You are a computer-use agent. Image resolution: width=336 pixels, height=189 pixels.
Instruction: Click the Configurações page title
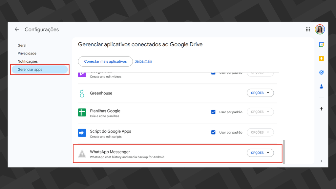pos(42,30)
